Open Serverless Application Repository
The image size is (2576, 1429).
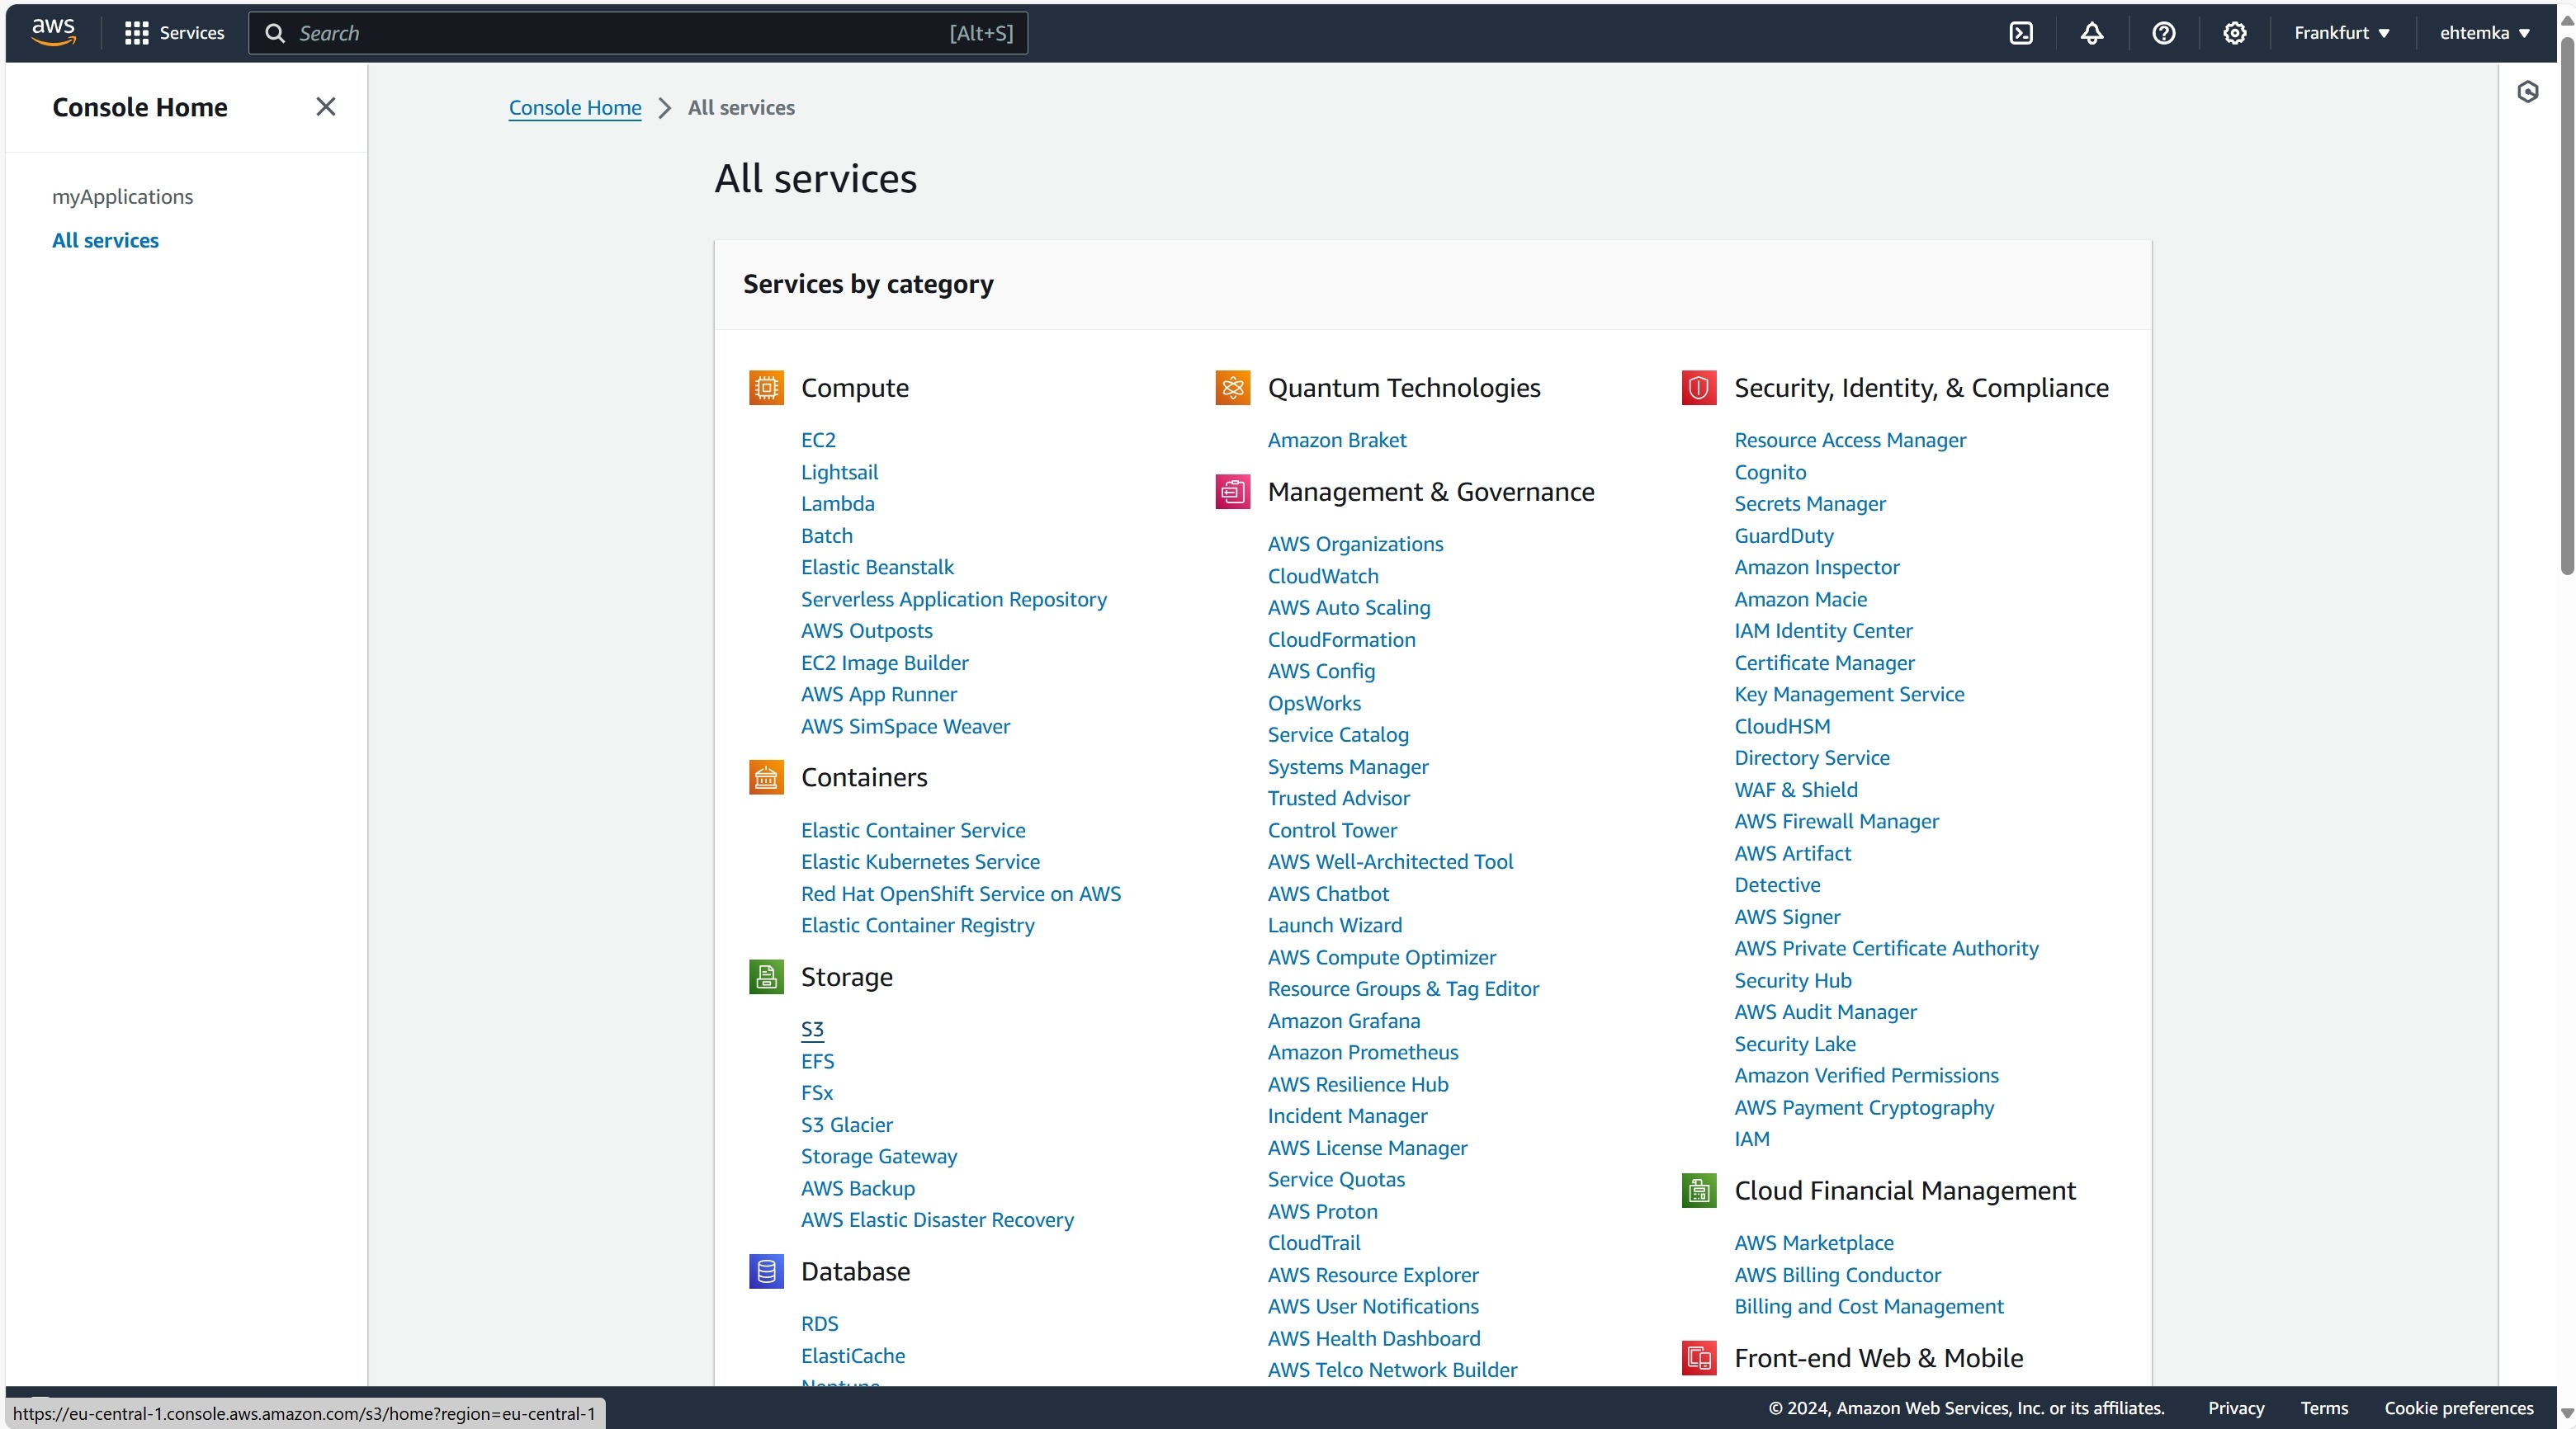click(x=954, y=599)
